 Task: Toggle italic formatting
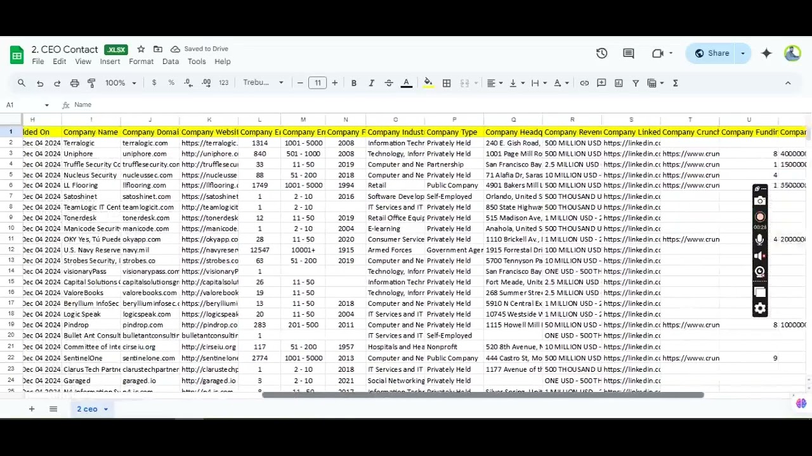[371, 83]
